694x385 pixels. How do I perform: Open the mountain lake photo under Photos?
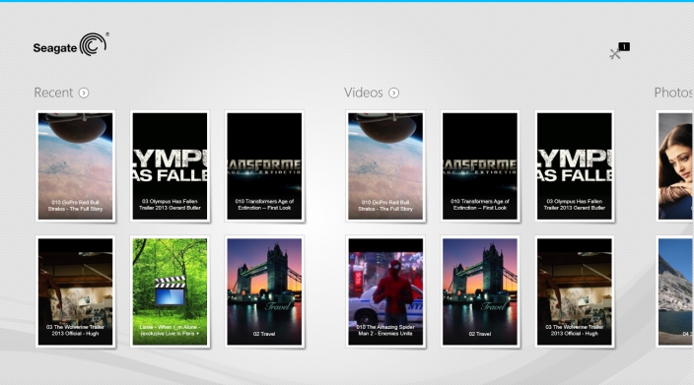coord(675,291)
